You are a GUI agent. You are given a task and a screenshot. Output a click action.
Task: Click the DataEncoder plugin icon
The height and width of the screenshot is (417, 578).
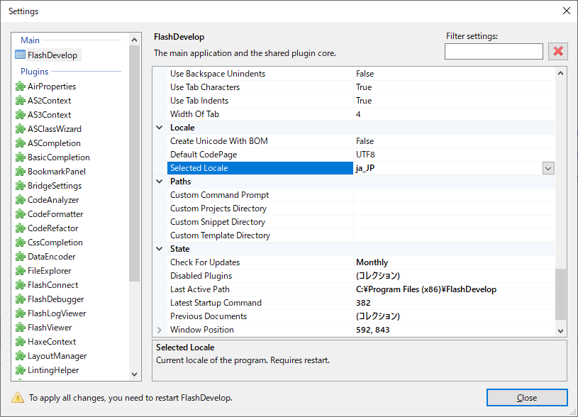[20, 257]
